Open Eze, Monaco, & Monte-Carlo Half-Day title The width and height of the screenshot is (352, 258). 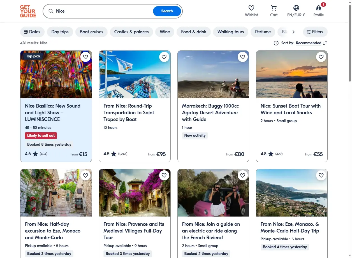(x=290, y=227)
